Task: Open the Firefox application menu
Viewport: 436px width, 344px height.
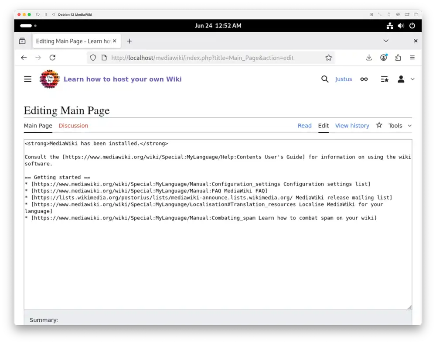Action: (412, 58)
